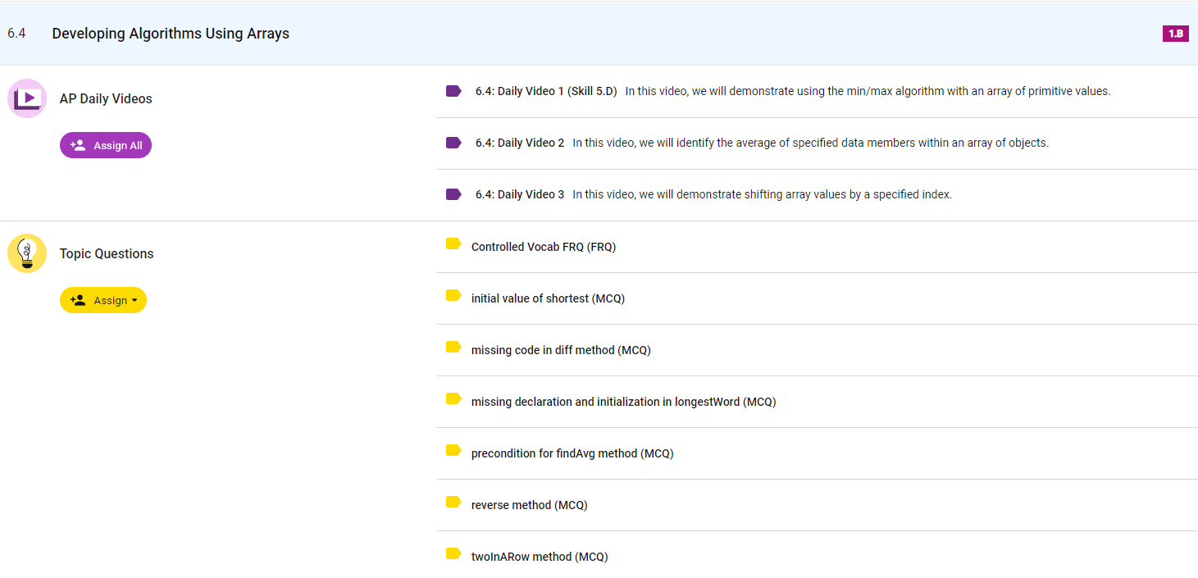The height and width of the screenshot is (578, 1198).
Task: Open 6.4: Daily Video 1 (Skill 5.D)
Action: point(546,91)
